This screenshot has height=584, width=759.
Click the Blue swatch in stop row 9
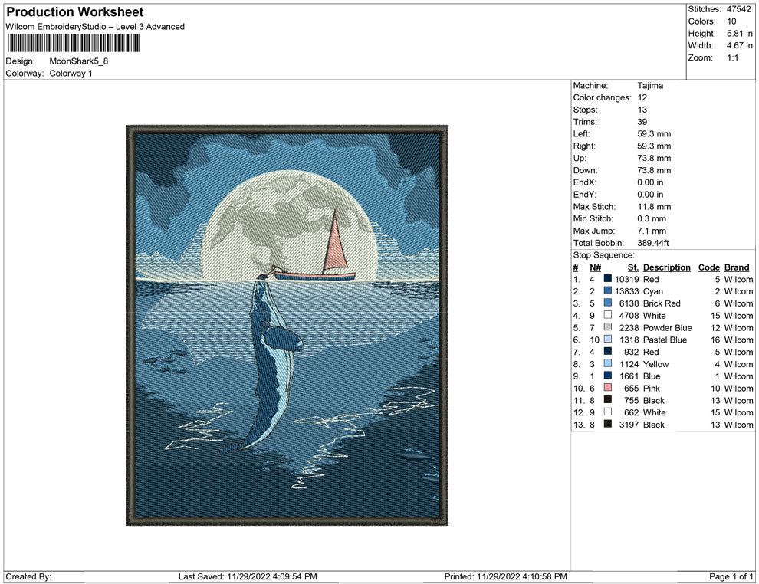(607, 376)
